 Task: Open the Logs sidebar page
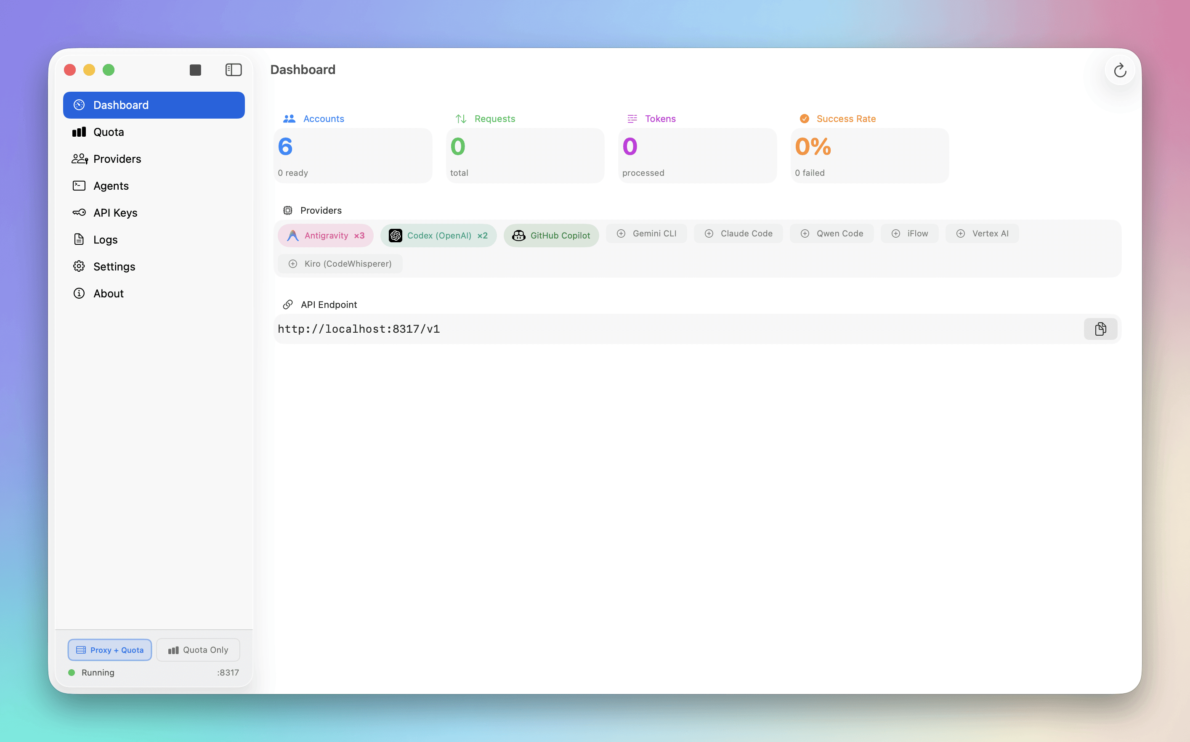tap(105, 239)
